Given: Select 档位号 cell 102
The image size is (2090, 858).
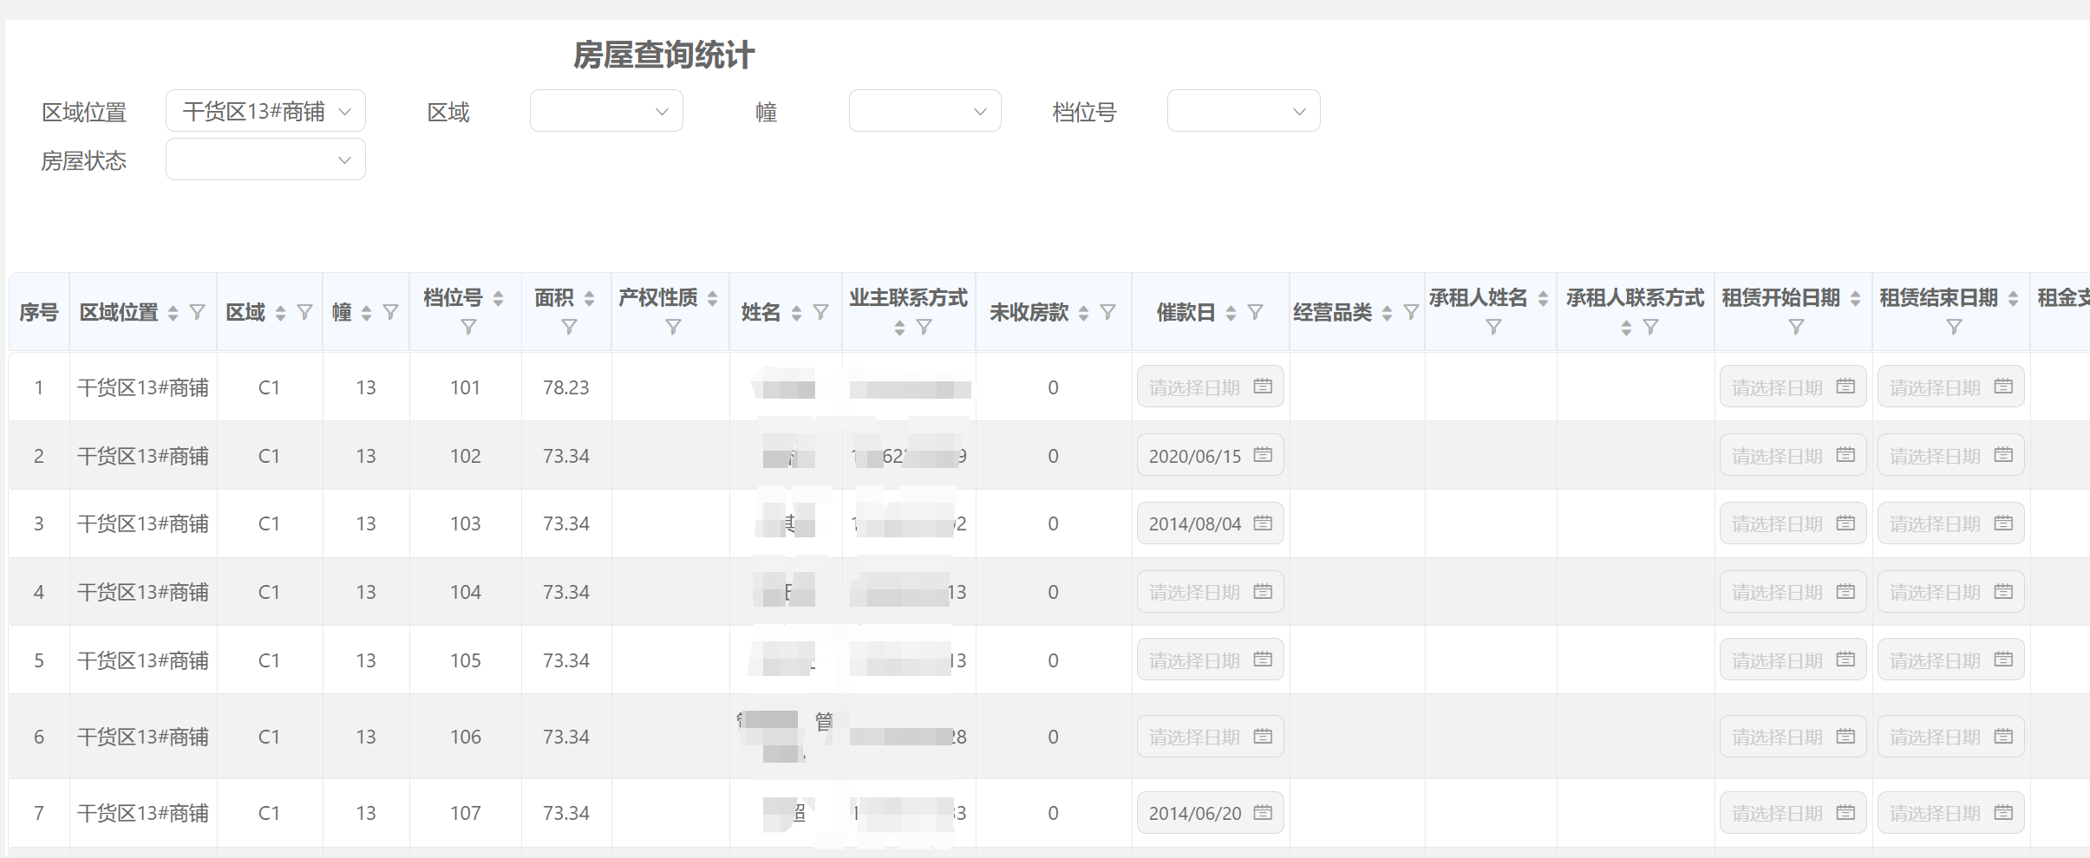Looking at the screenshot, I should tap(465, 456).
